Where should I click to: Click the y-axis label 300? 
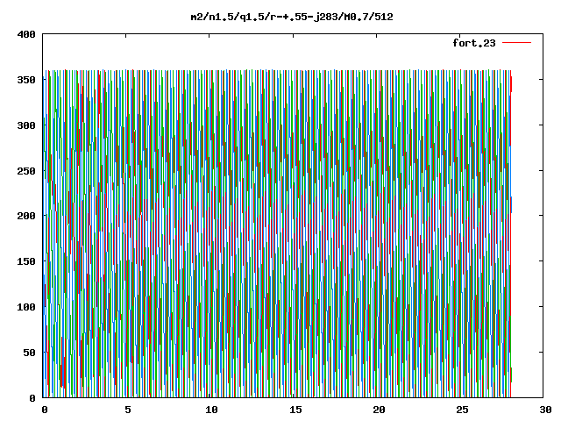(26, 125)
